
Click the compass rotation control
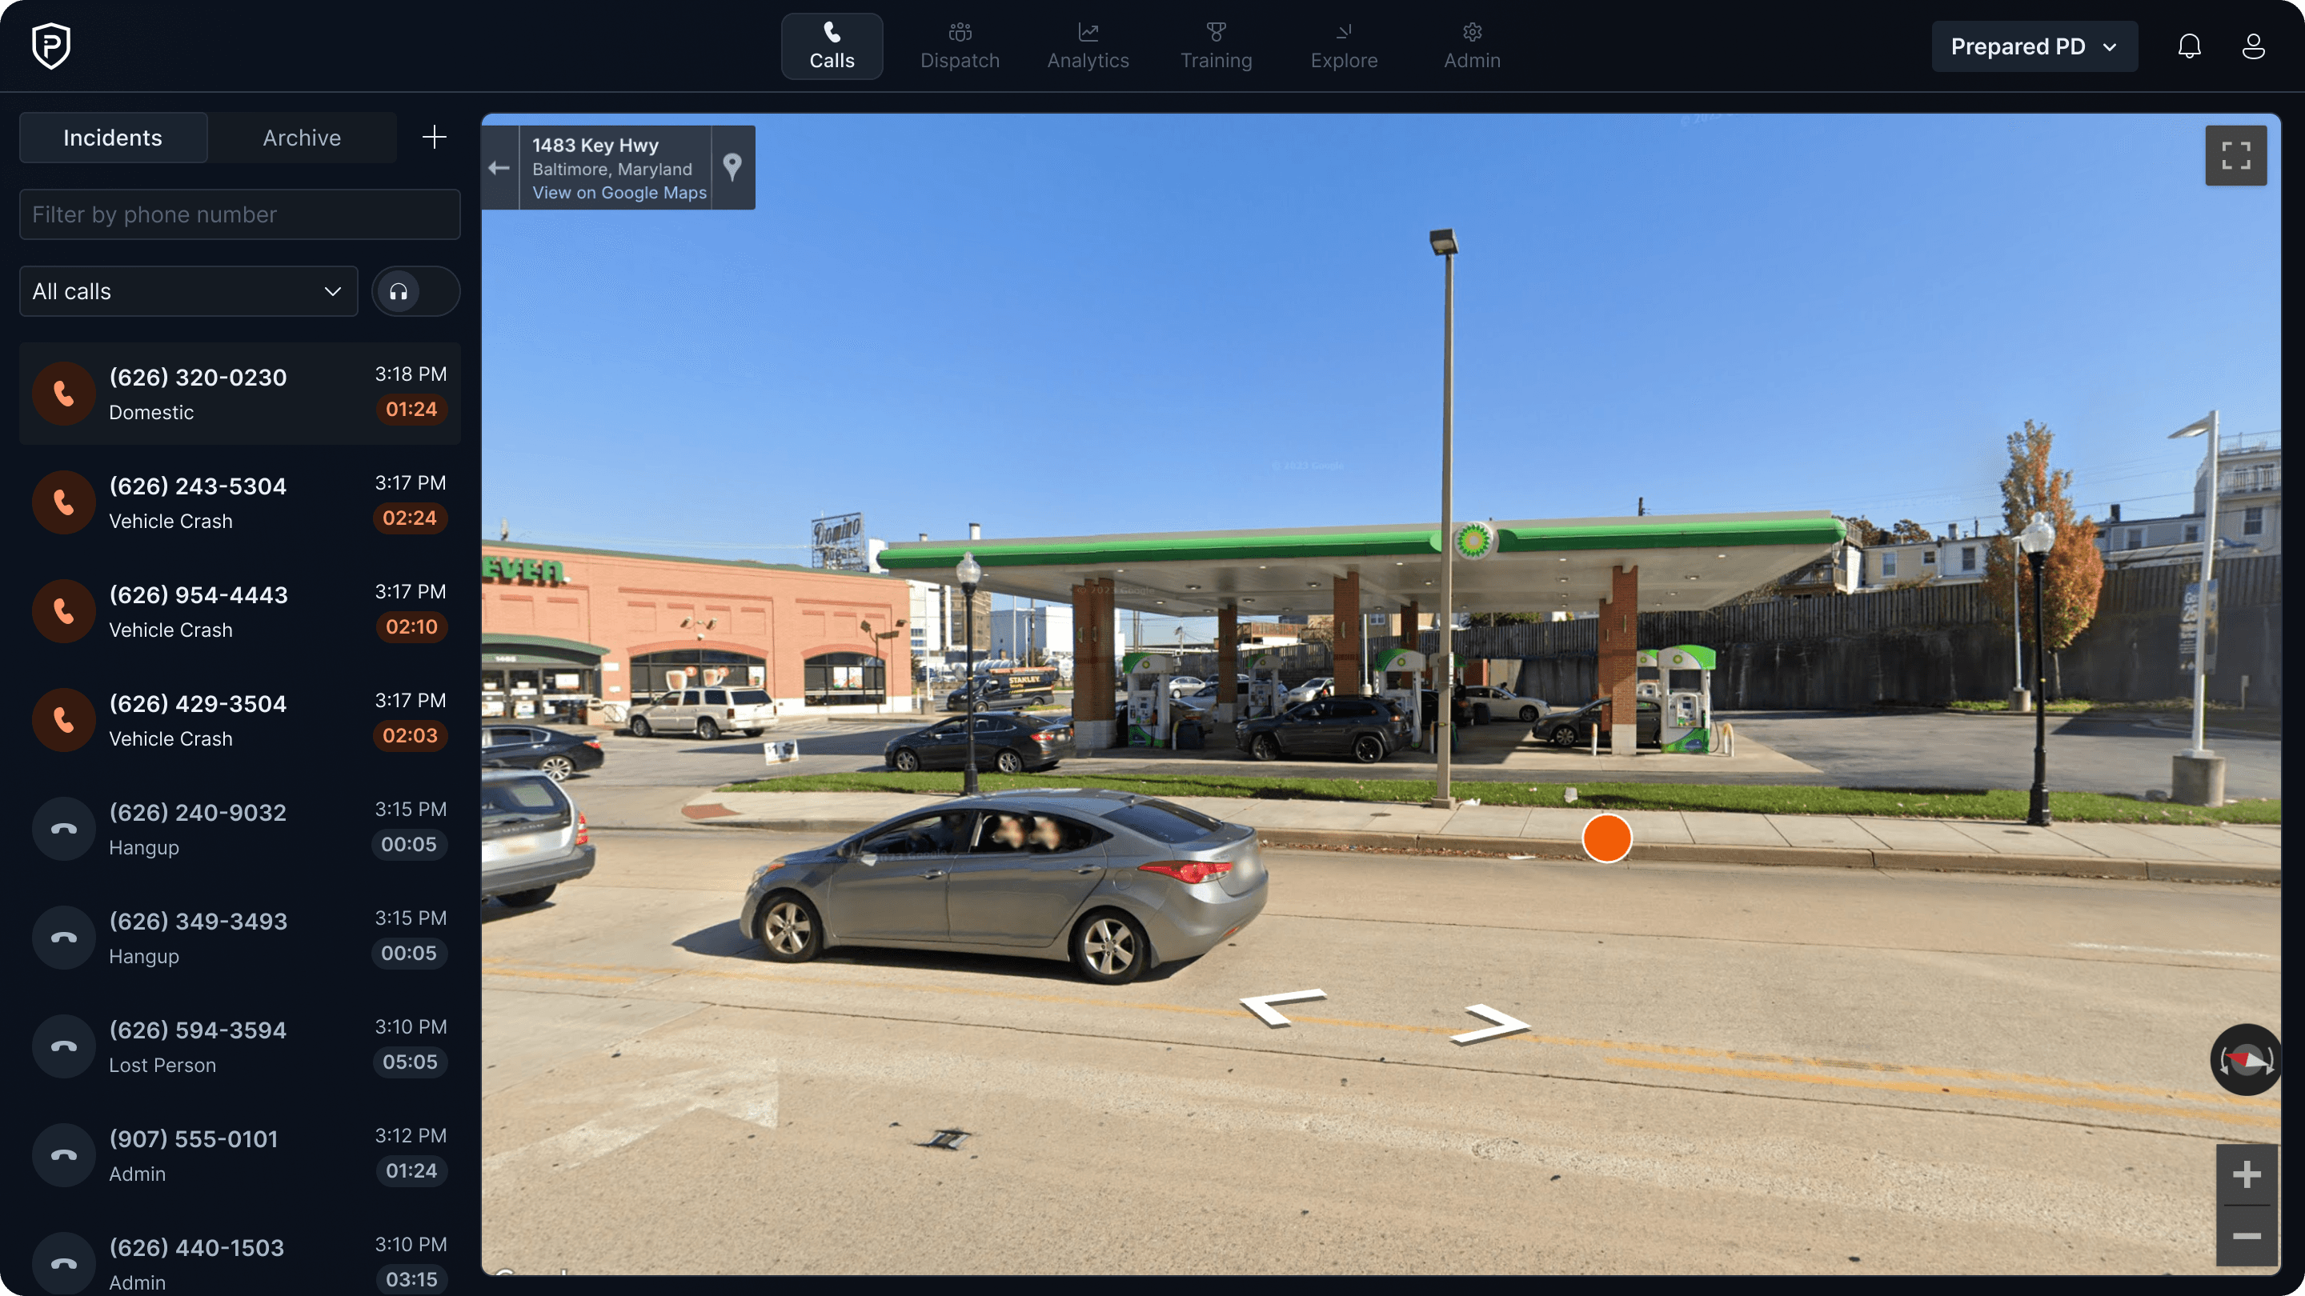pos(2246,1060)
